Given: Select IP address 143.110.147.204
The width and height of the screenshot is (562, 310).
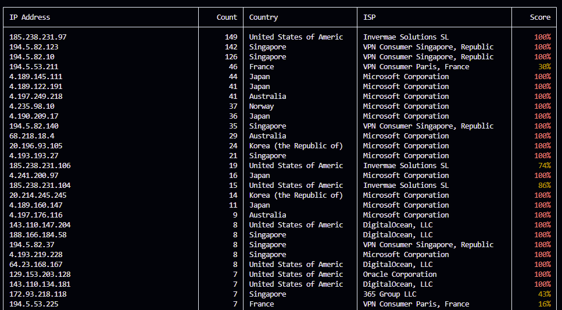Looking at the screenshot, I should (40, 225).
